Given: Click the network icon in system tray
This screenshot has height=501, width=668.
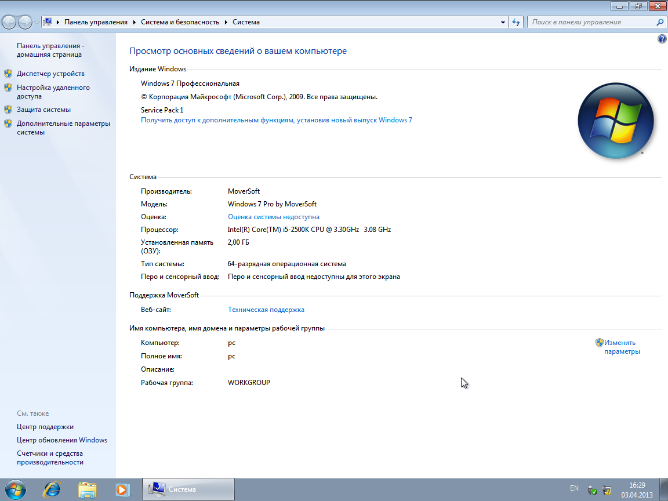Looking at the screenshot, I should click(607, 489).
